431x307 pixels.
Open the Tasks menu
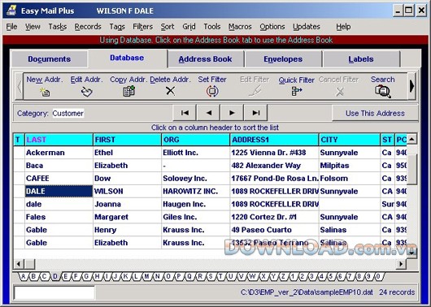coord(58,27)
